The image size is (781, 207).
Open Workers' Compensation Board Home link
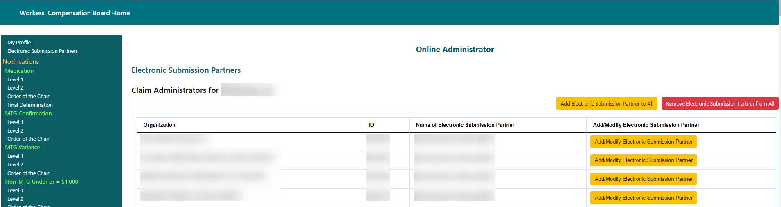[x=74, y=13]
